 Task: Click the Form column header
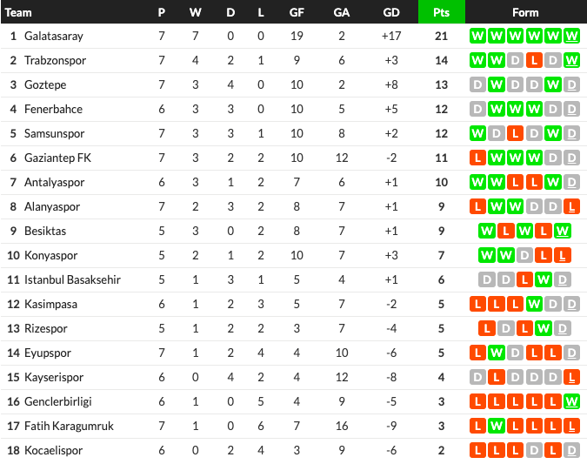[525, 12]
